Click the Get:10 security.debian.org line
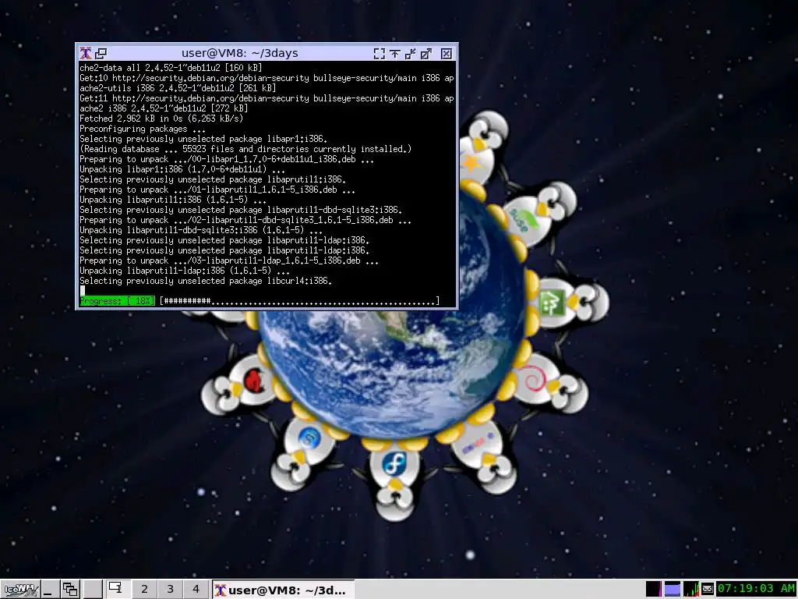Image resolution: width=798 pixels, height=599 pixels. click(x=267, y=78)
